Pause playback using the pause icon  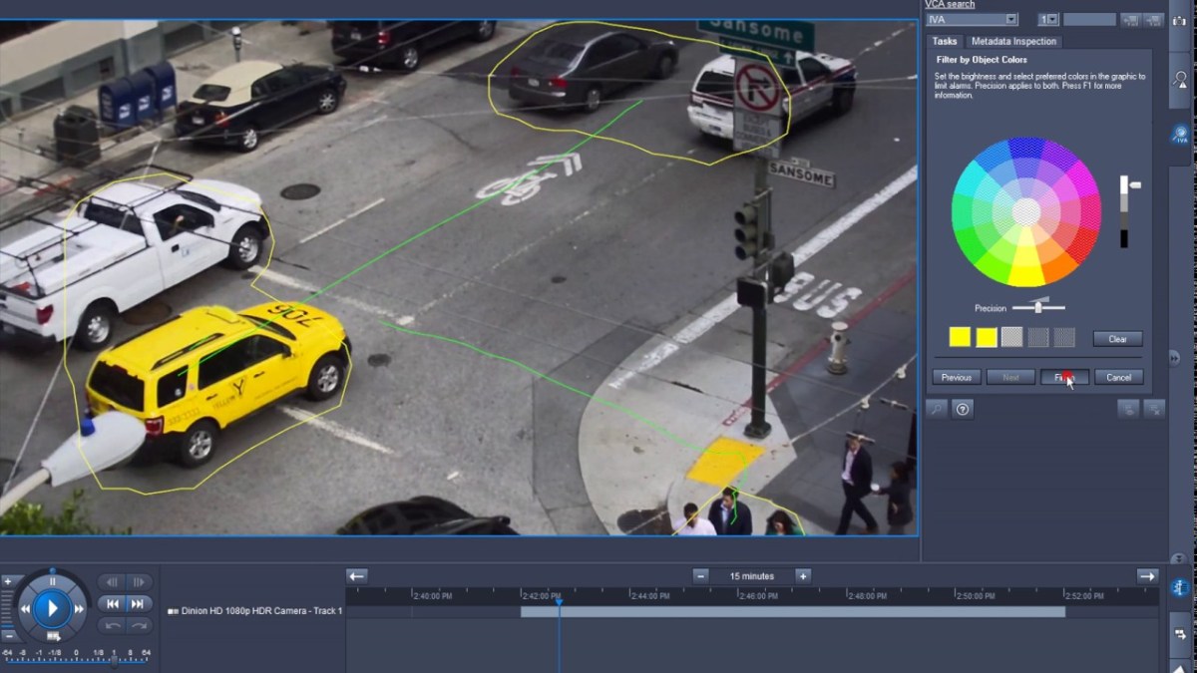[53, 580]
